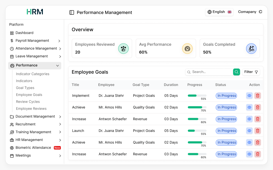Click the Avg Performance gauge icon

click(187, 48)
